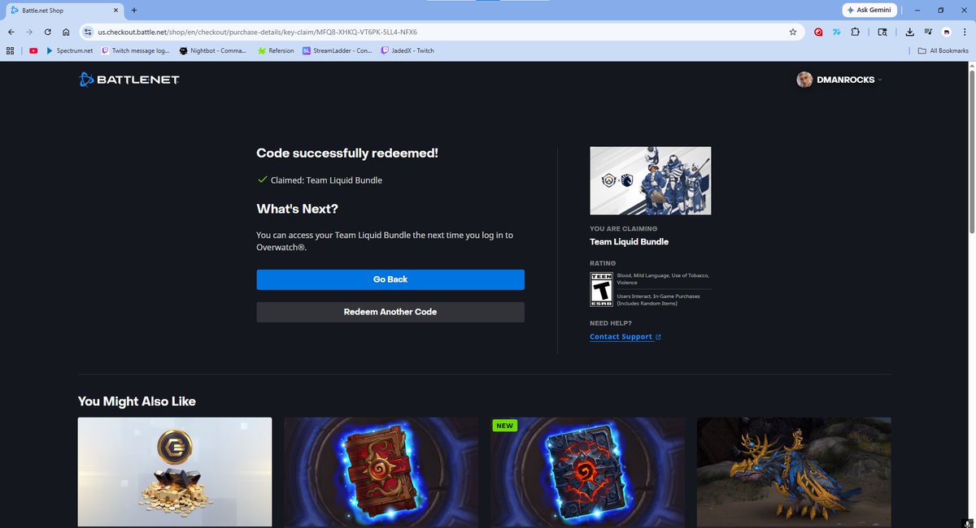This screenshot has width=976, height=528.
Task: Click the "YOU ARE CLAIMING" label
Action: 622,229
